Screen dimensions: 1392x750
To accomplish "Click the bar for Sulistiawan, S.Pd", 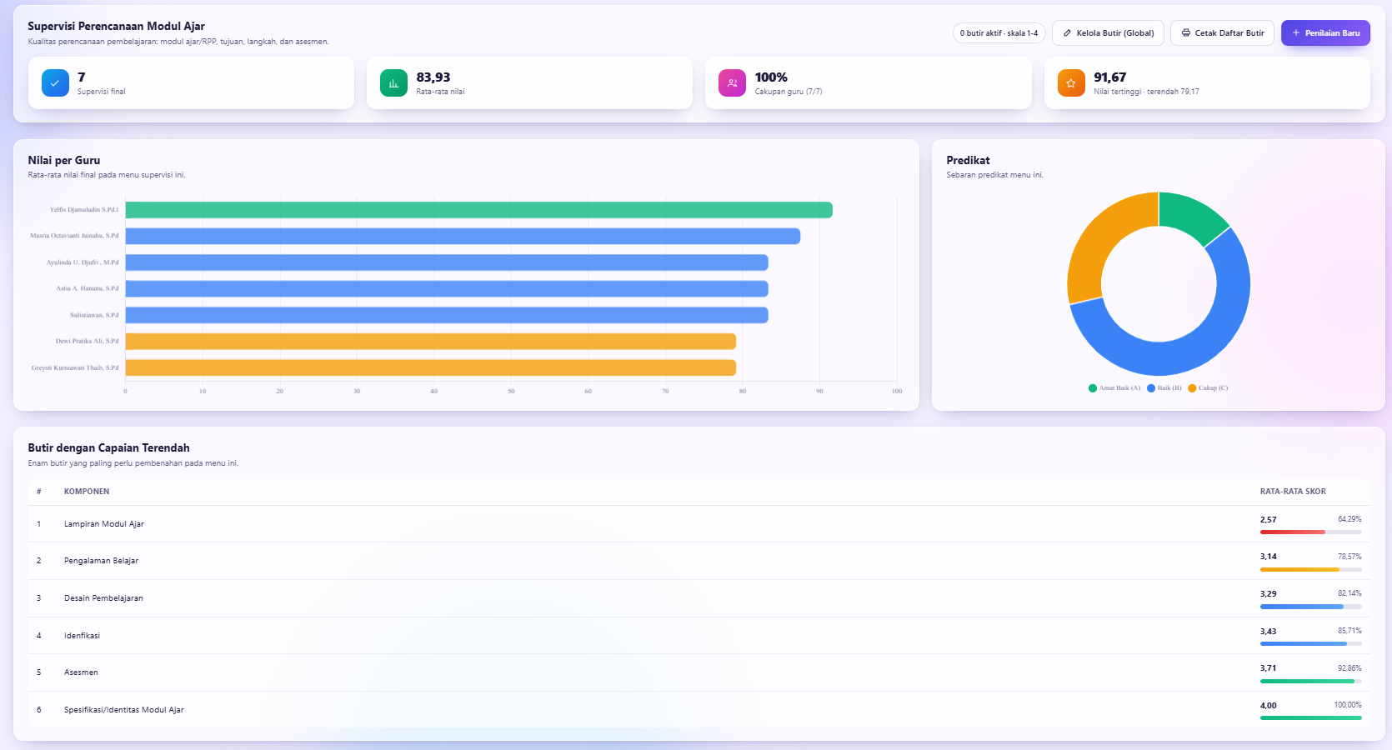I will pyautogui.click(x=447, y=316).
